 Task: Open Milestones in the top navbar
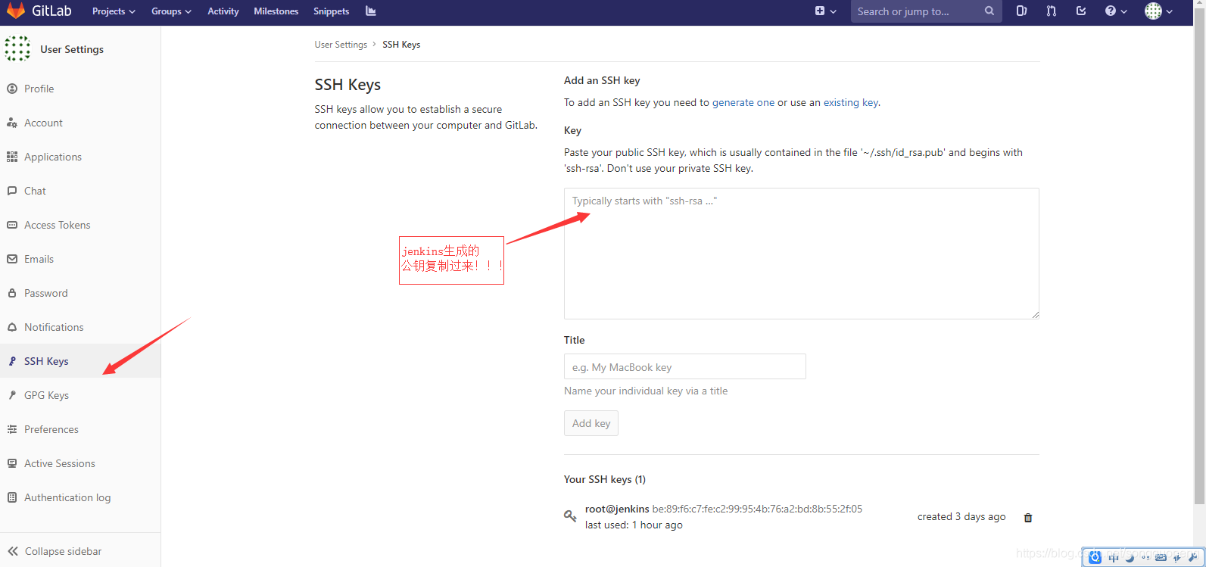[x=276, y=11]
